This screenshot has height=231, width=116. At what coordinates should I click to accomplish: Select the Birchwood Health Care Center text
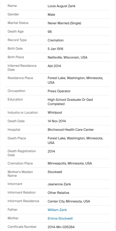71,130
